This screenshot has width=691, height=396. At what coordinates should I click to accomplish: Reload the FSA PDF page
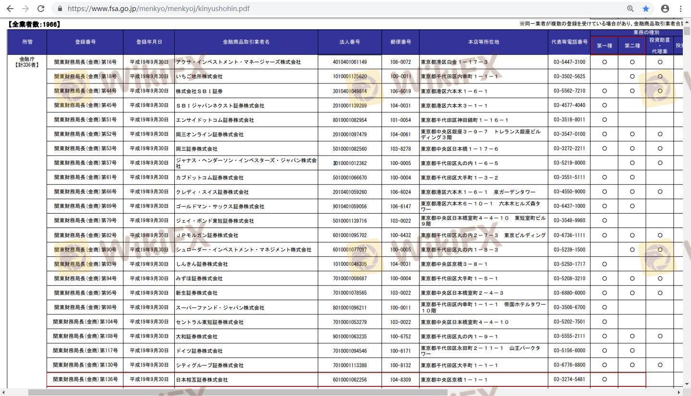coord(41,9)
